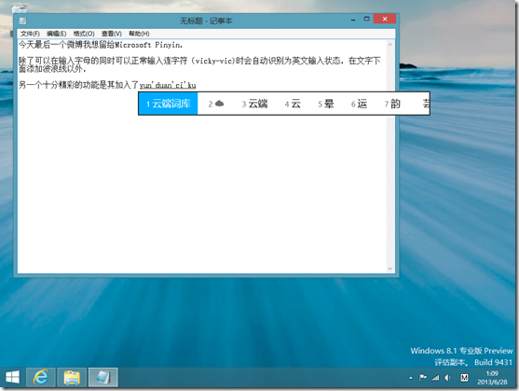Open Action Center flag icon
Viewport: 519px width, 391px height.
tap(423, 377)
